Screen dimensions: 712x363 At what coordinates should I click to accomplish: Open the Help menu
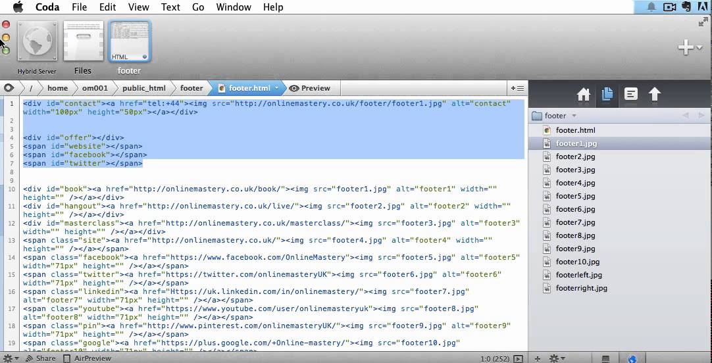coord(273,7)
